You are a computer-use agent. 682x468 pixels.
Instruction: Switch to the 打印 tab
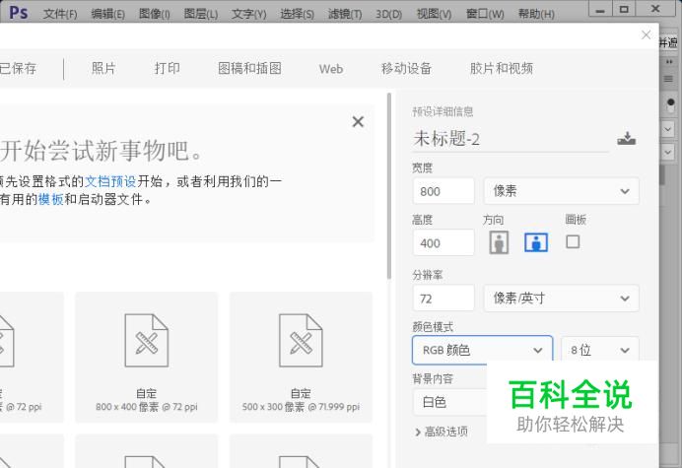(x=167, y=68)
